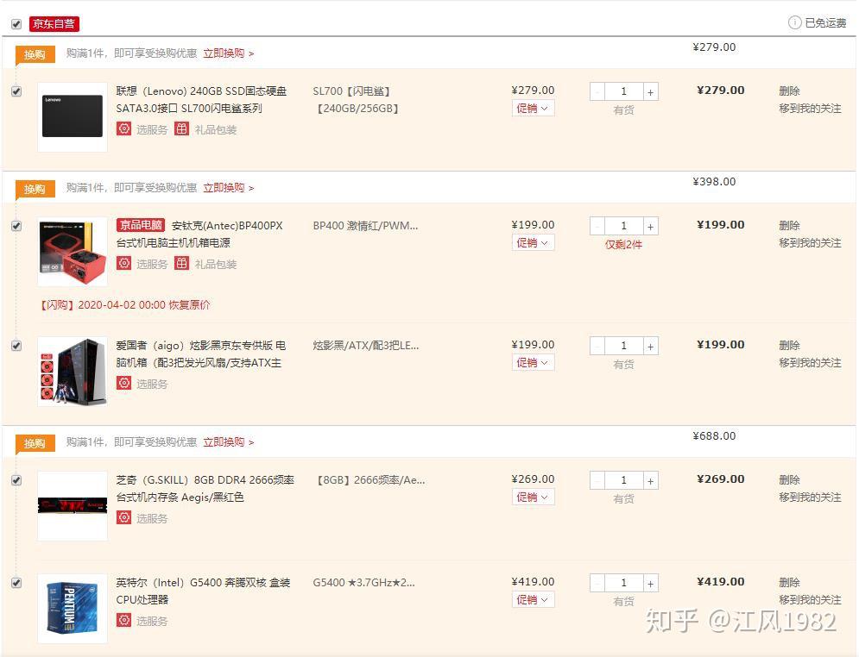Click 立即换购 link above G.SKILL memory
This screenshot has width=859, height=657.
[x=229, y=442]
